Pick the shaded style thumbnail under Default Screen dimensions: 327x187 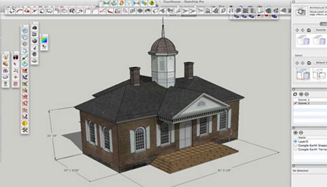(x=304, y=74)
